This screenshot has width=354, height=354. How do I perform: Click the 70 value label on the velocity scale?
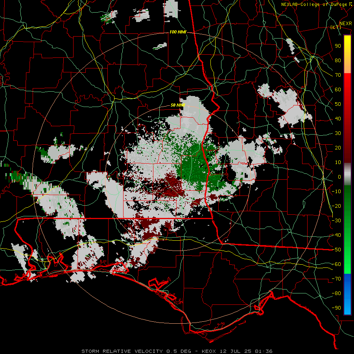[338, 75]
